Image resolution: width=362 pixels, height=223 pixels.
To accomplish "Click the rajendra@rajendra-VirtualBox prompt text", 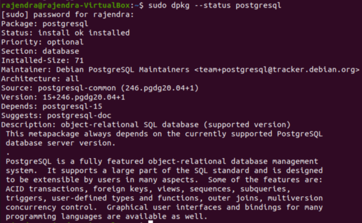I will pos(66,5).
